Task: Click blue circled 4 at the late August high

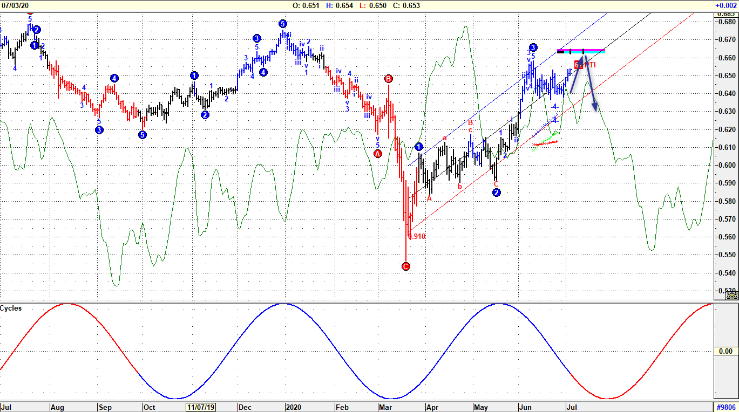Action: pyautogui.click(x=114, y=78)
